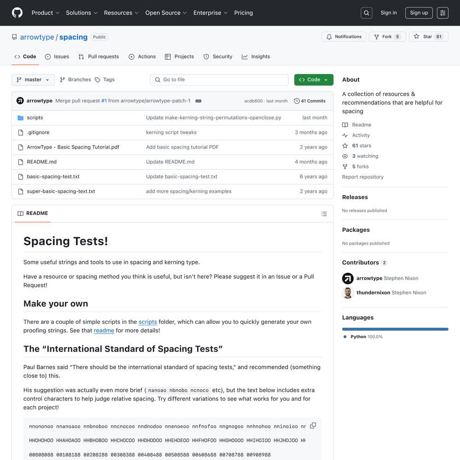Click the super-basic-spacing-text.txt file icon

pyautogui.click(x=21, y=191)
